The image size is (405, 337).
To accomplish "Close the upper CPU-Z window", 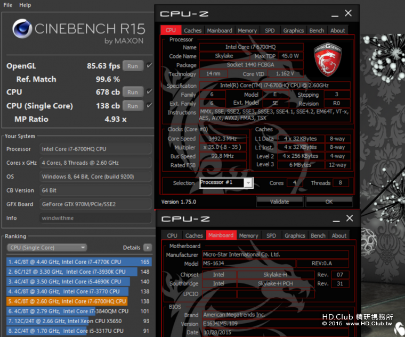I will coord(348,13).
